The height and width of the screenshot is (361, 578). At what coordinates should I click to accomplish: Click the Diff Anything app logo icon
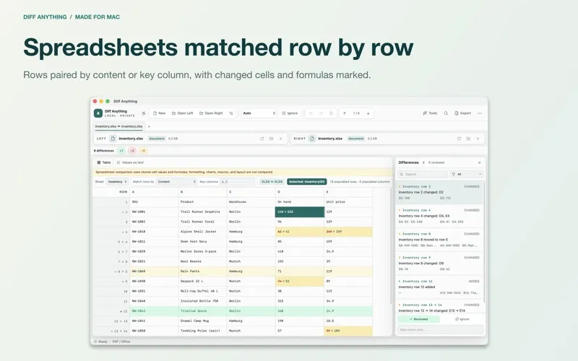98,113
